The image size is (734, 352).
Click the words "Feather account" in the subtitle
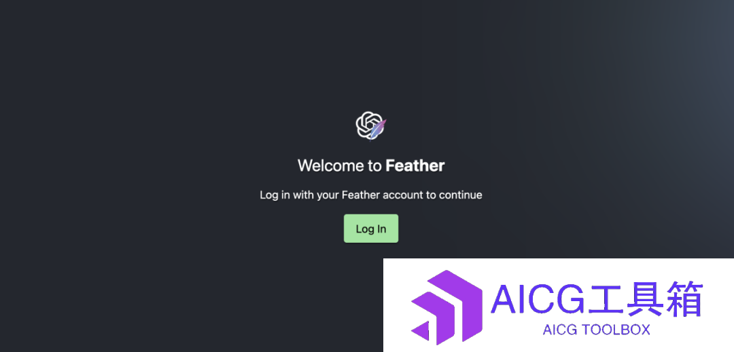pyautogui.click(x=382, y=195)
